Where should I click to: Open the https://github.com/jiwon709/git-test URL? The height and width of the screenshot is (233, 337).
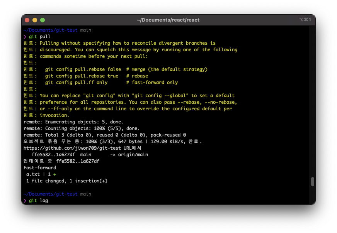tap(73, 148)
